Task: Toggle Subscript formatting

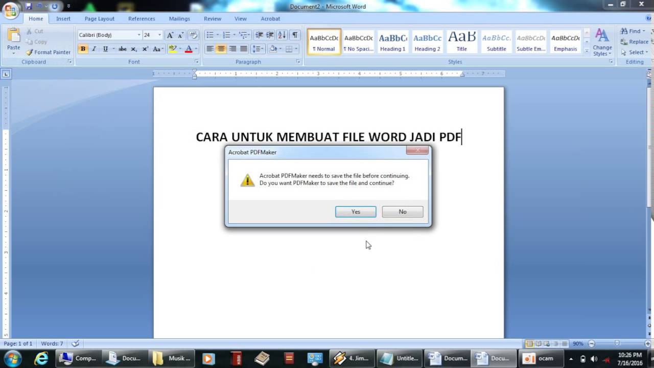Action: (134, 49)
